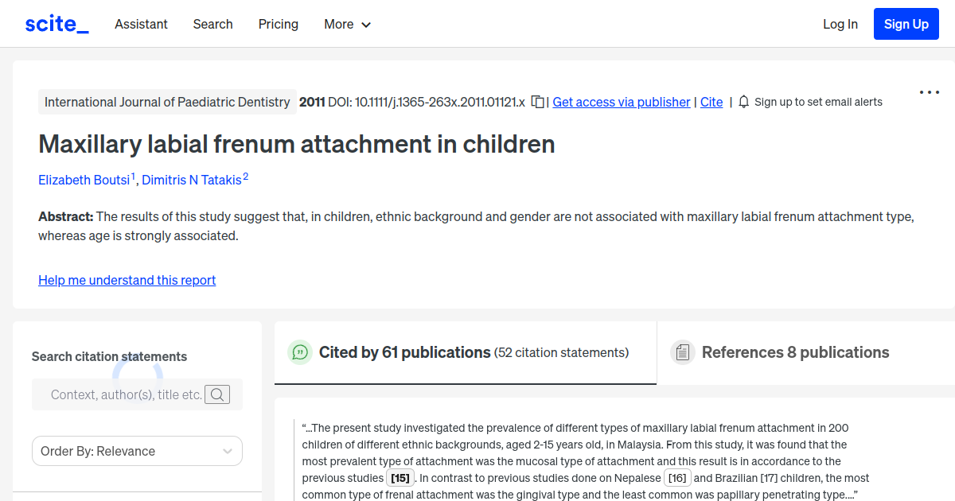
Task: Open the Cite link for this paper
Action: click(711, 102)
